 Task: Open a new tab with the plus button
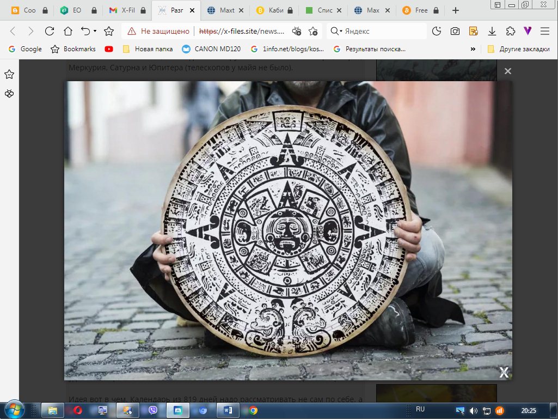click(x=456, y=11)
